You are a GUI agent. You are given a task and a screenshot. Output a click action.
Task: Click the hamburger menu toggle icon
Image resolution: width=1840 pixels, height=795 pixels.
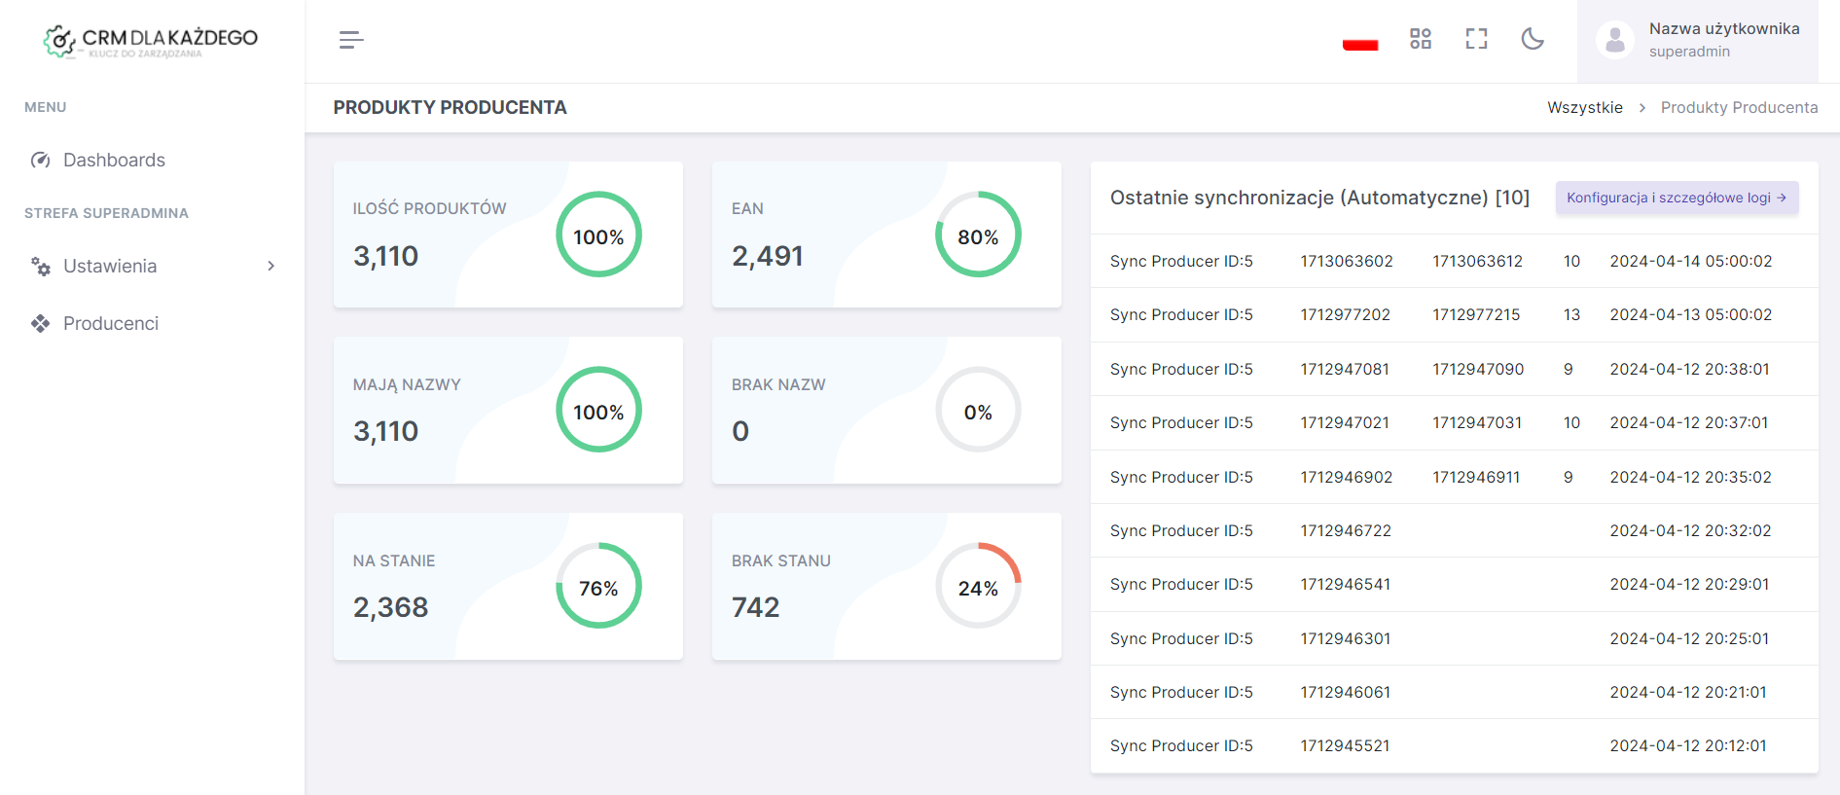(x=351, y=40)
